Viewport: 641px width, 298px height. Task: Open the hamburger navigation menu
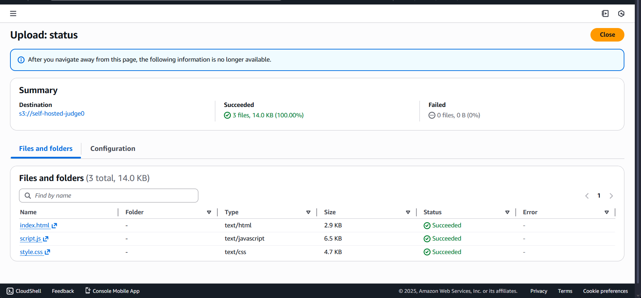pyautogui.click(x=13, y=13)
